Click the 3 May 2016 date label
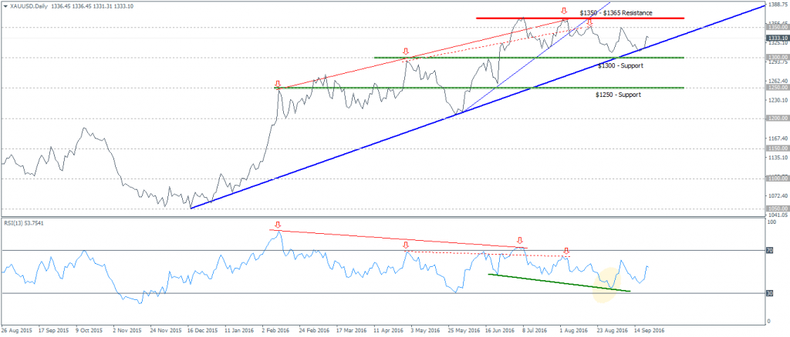The width and height of the screenshot is (790, 337). tap(425, 331)
